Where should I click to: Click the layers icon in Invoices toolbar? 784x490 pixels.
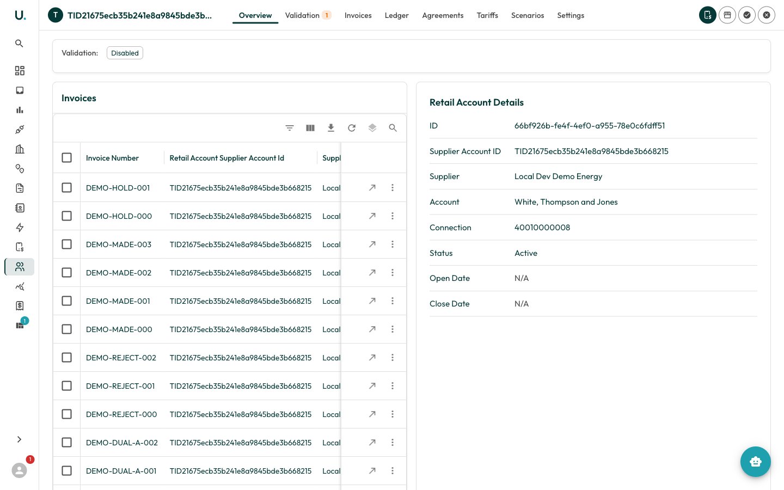coord(372,128)
